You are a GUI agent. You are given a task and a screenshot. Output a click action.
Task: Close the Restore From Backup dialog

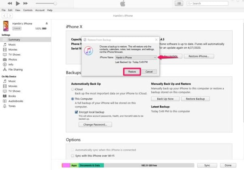(x=156, y=40)
